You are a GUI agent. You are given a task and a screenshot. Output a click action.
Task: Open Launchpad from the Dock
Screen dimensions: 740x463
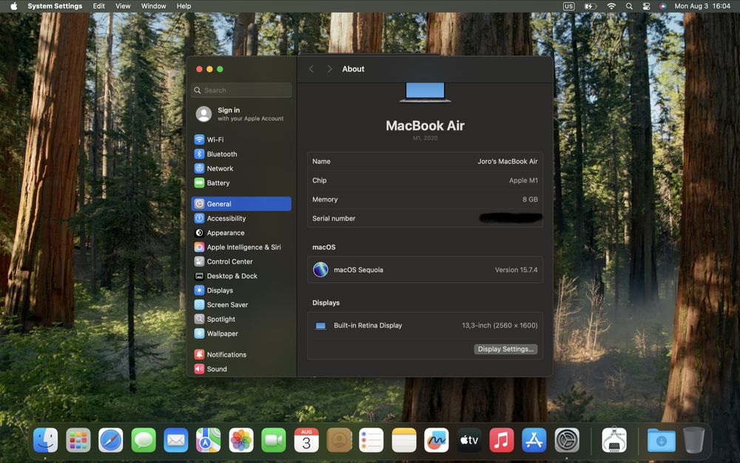pyautogui.click(x=78, y=440)
